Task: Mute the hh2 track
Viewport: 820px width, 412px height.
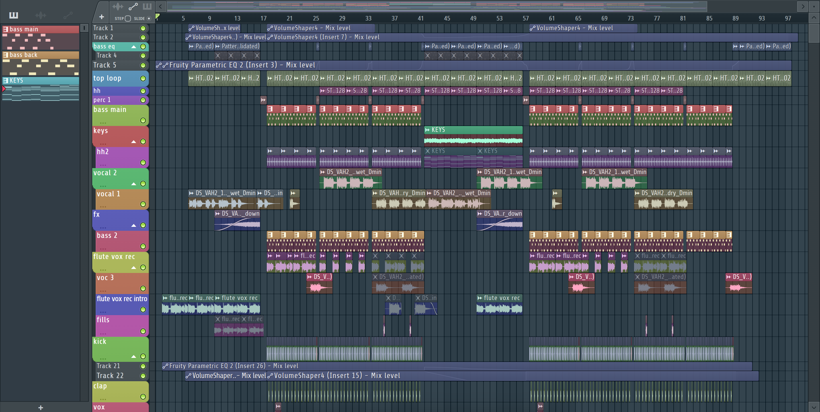Action: pyautogui.click(x=143, y=162)
